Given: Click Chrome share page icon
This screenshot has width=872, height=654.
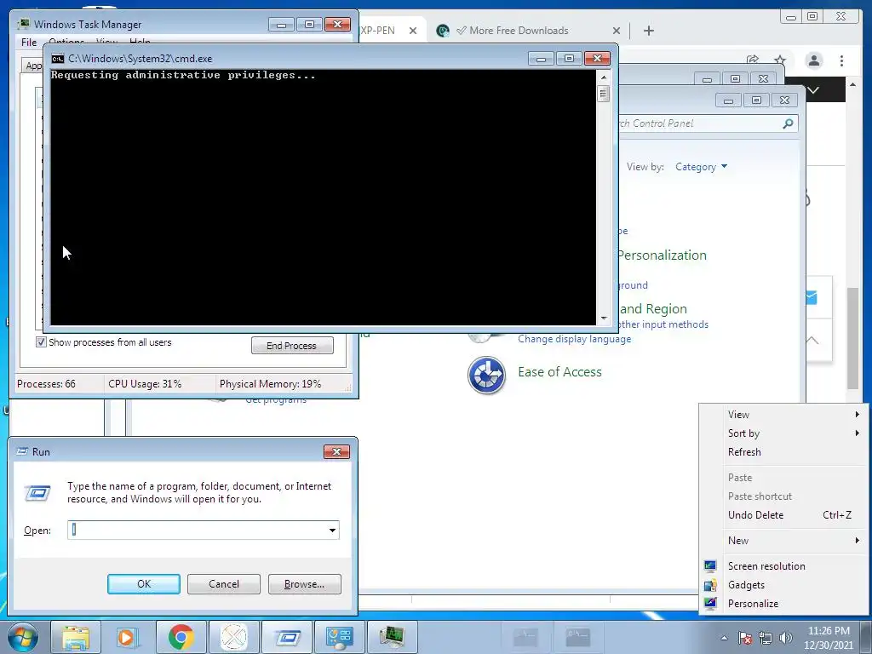Looking at the screenshot, I should (x=753, y=60).
